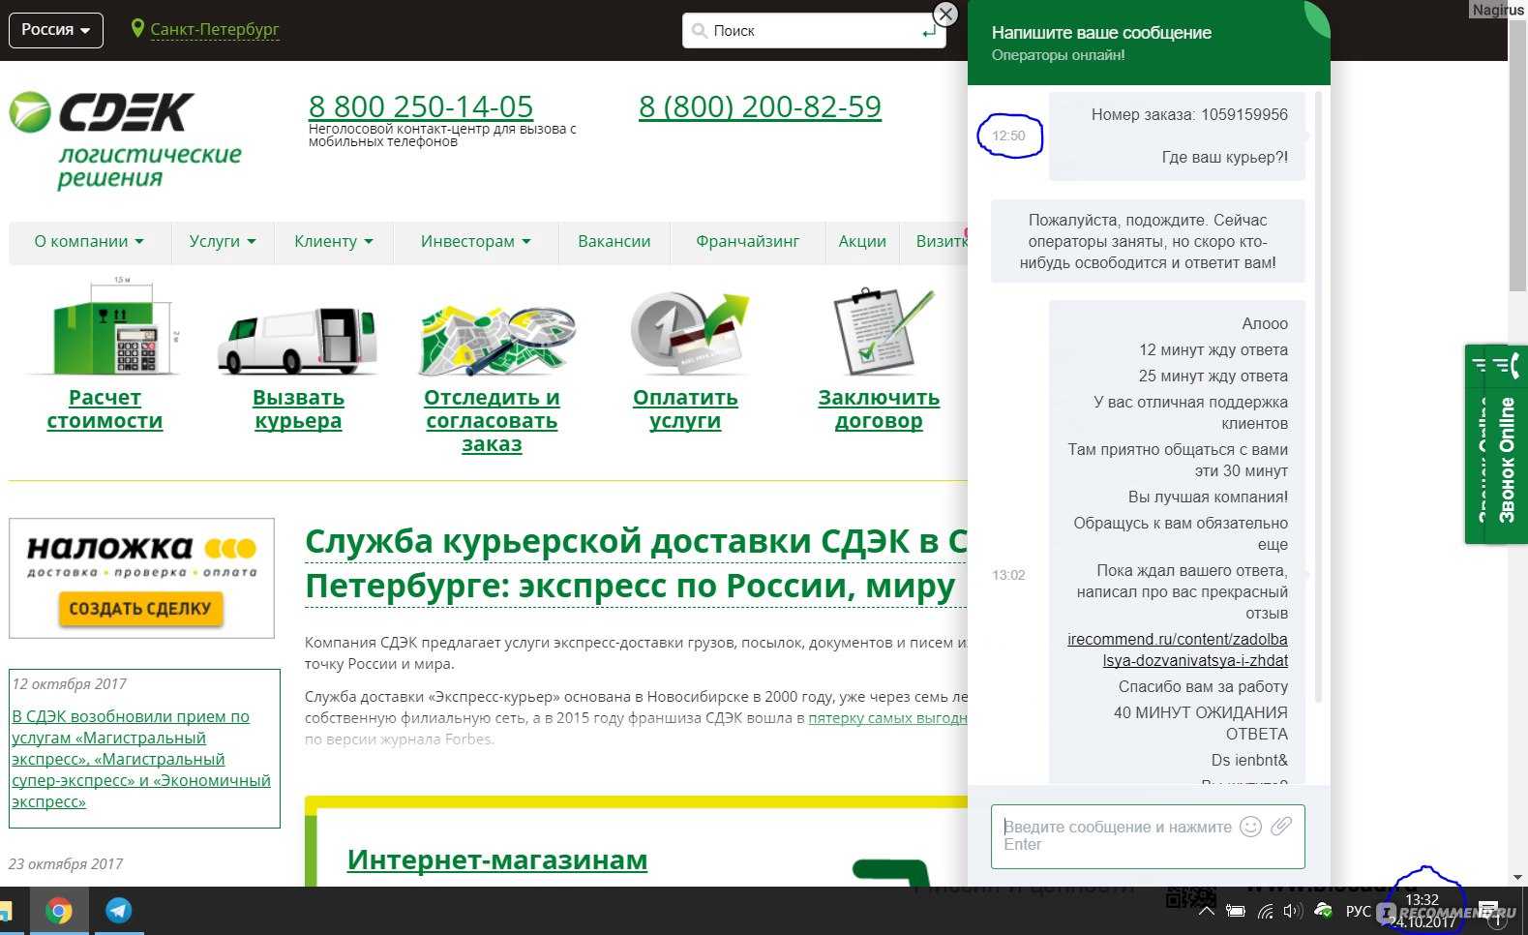Screen dimensions: 1528x935
Task: Open the Россия country dropdown
Action: point(56,30)
